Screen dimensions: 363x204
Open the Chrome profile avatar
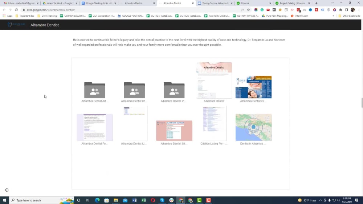click(x=353, y=10)
